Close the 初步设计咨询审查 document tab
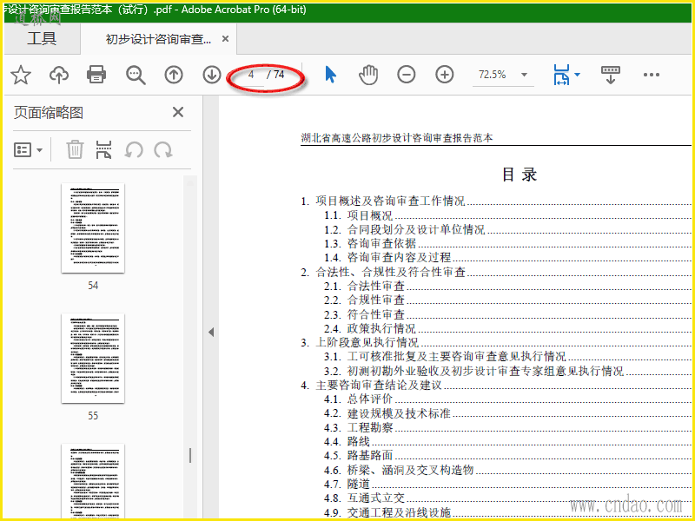The width and height of the screenshot is (695, 521). 225,39
